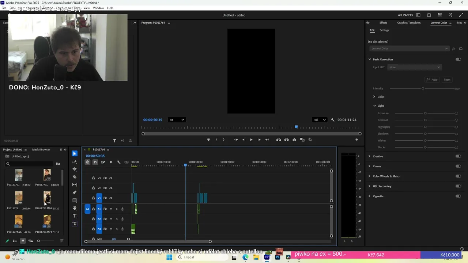Toggle Insert and overwrite as nests icon
Screen dimensions: 468x263
point(87,162)
